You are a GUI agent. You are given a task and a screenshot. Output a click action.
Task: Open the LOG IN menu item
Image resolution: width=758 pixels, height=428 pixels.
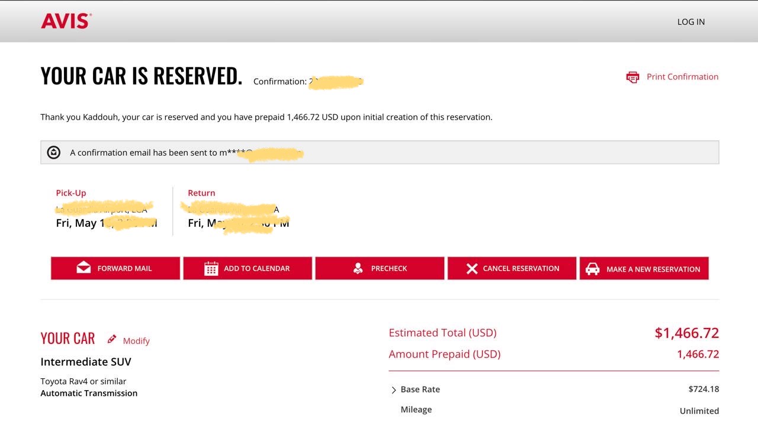[x=690, y=22]
